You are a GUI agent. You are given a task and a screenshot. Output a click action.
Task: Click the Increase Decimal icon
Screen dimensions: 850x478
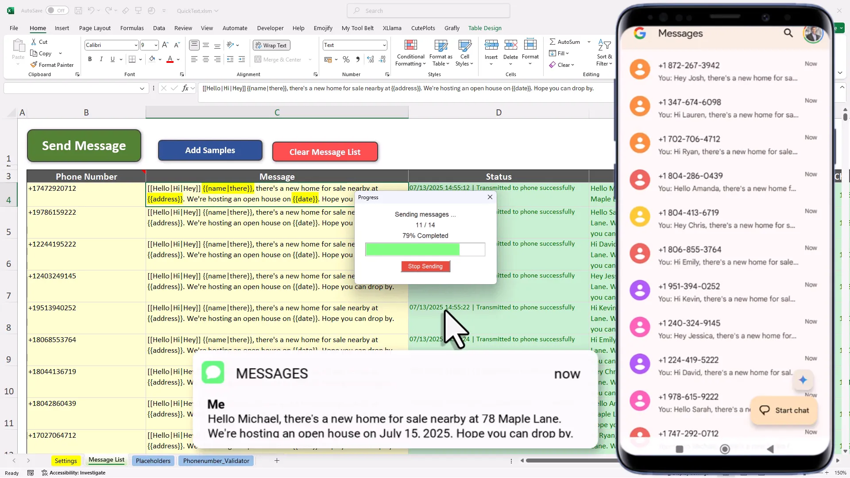[x=370, y=59]
